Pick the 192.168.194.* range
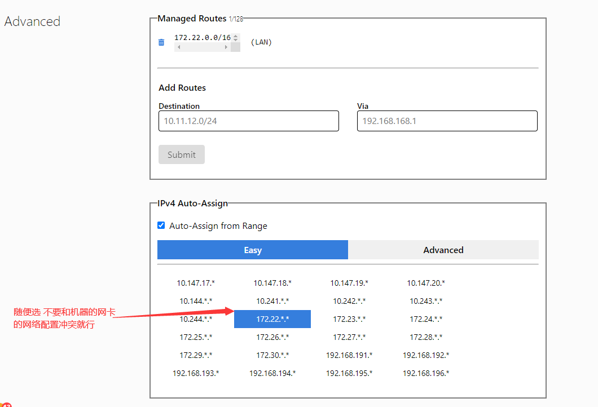 (x=272, y=373)
